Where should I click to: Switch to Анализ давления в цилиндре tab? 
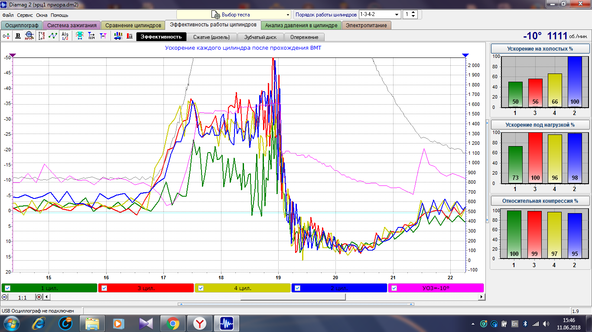[x=301, y=25]
